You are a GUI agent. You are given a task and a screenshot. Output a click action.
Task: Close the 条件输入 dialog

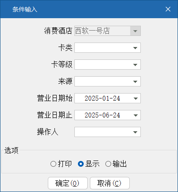point(168,9)
